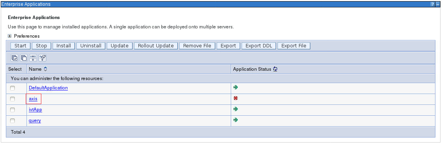Tick the ivtApp checkbox
The image size is (444, 148).
(12, 110)
